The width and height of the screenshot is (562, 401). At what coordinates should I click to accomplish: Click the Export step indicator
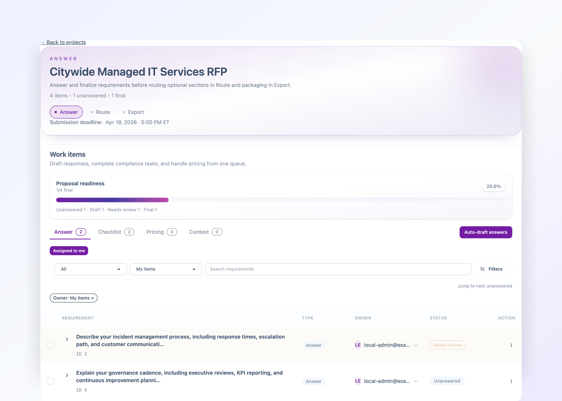[x=133, y=112]
